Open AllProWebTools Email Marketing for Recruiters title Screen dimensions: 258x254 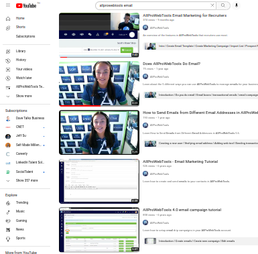click(x=184, y=15)
